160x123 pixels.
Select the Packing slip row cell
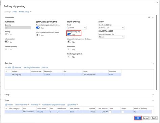pos(21,74)
